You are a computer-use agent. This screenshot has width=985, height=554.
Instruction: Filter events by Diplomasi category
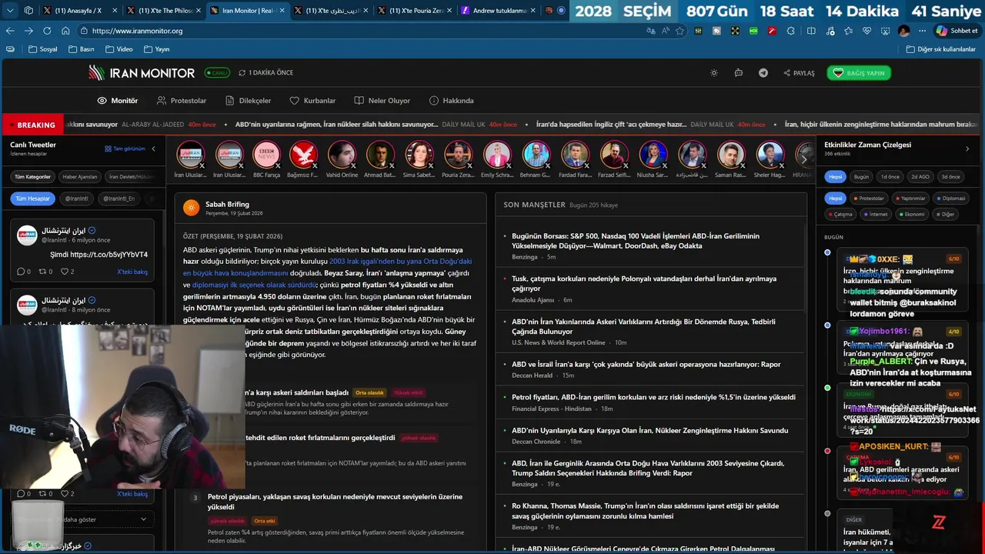pos(951,199)
